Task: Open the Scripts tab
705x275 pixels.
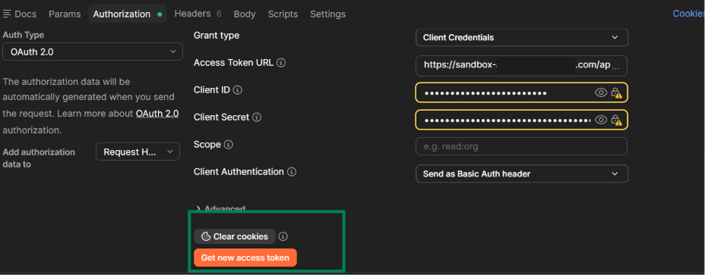Action: click(x=283, y=14)
